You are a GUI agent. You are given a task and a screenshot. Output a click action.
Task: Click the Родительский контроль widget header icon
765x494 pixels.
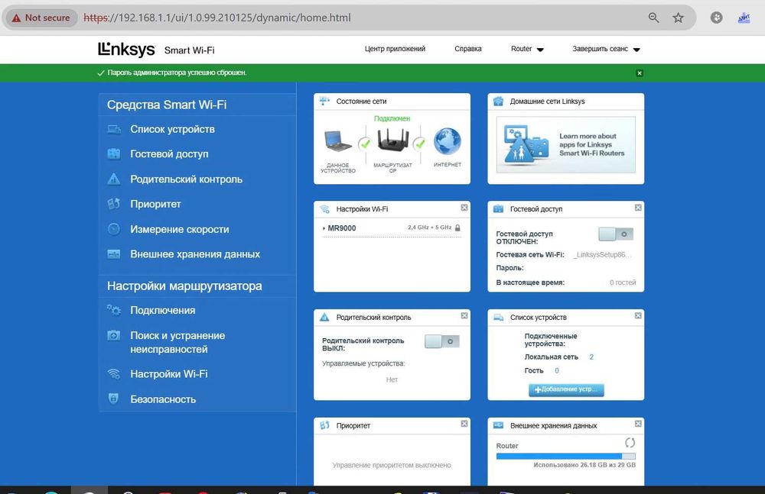pyautogui.click(x=324, y=317)
